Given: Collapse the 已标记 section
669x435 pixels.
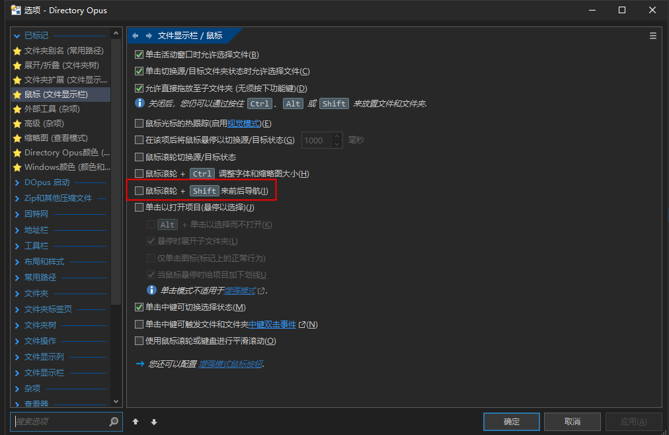Looking at the screenshot, I should [17, 36].
